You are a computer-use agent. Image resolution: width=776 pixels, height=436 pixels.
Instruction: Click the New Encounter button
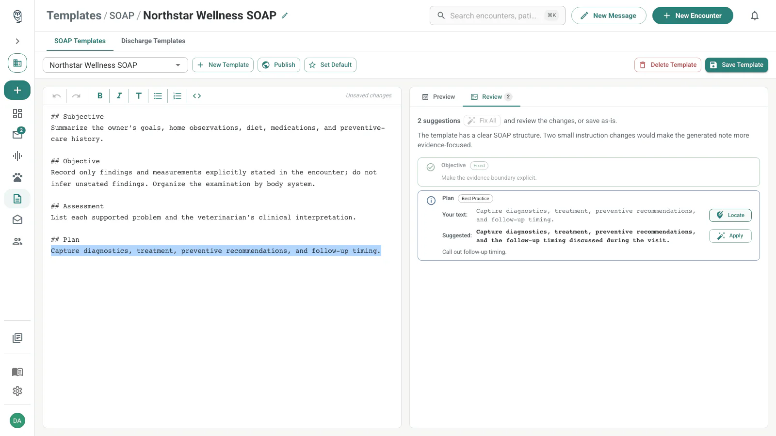tap(693, 16)
